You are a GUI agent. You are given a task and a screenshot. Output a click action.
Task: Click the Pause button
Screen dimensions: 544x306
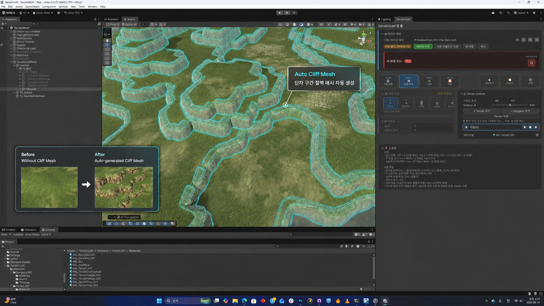coord(287,13)
